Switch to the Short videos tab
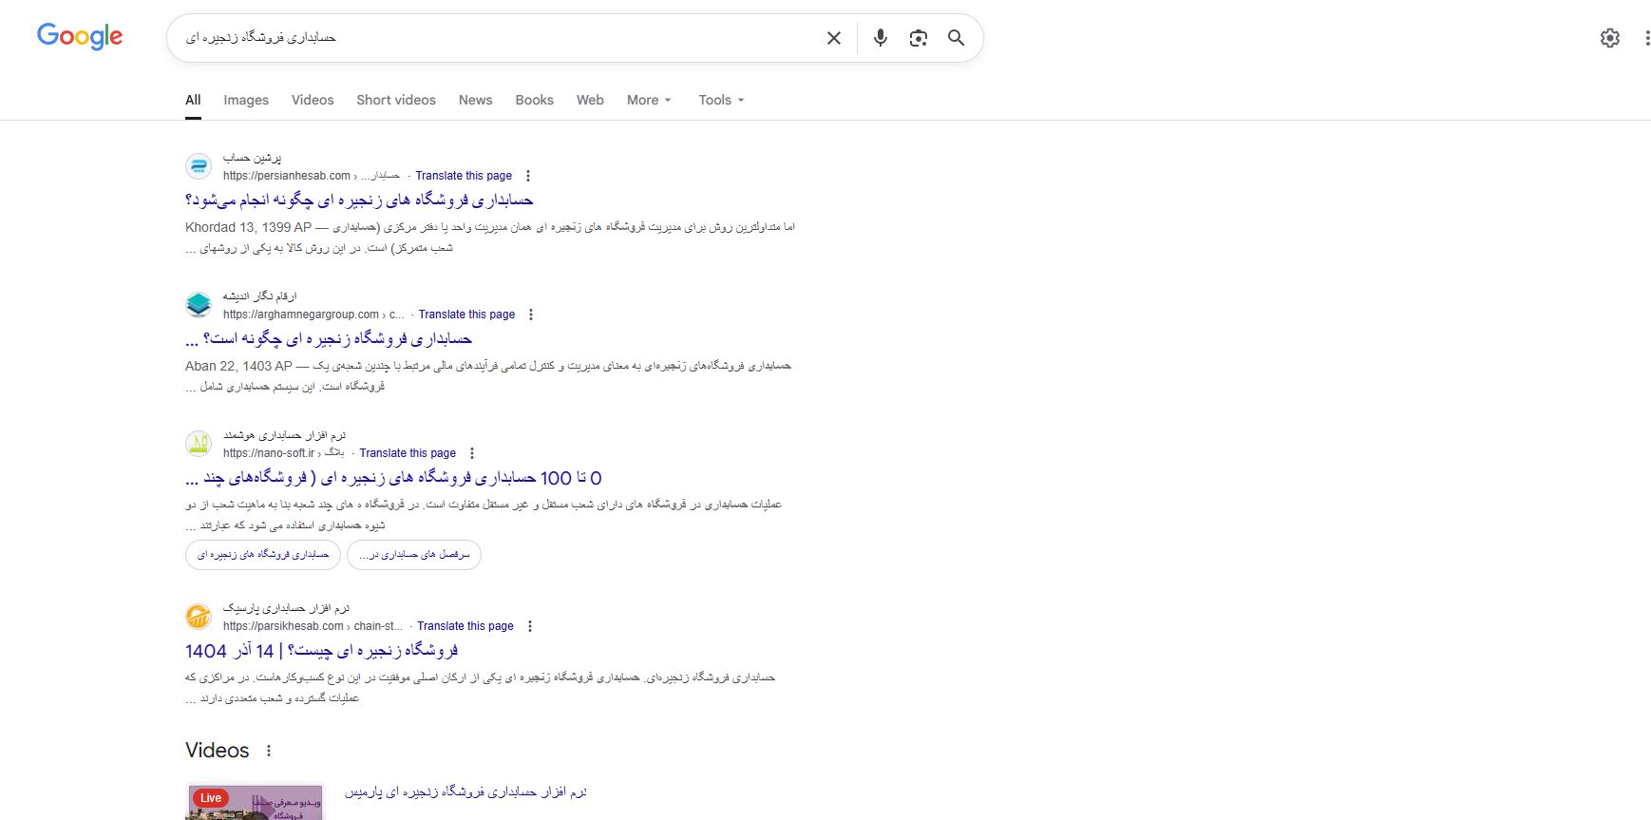Screen dimensions: 1651x820 click(396, 100)
